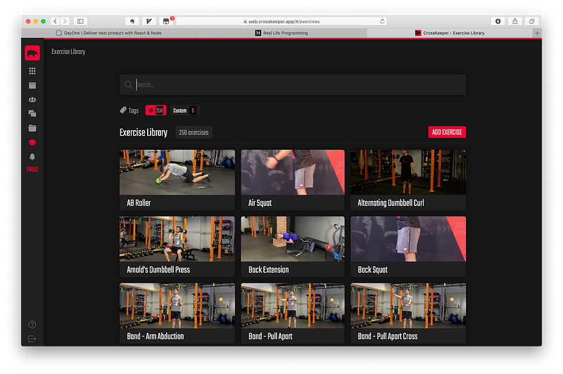Toggle the Safari sidebar button
This screenshot has height=374, width=563.
80,21
